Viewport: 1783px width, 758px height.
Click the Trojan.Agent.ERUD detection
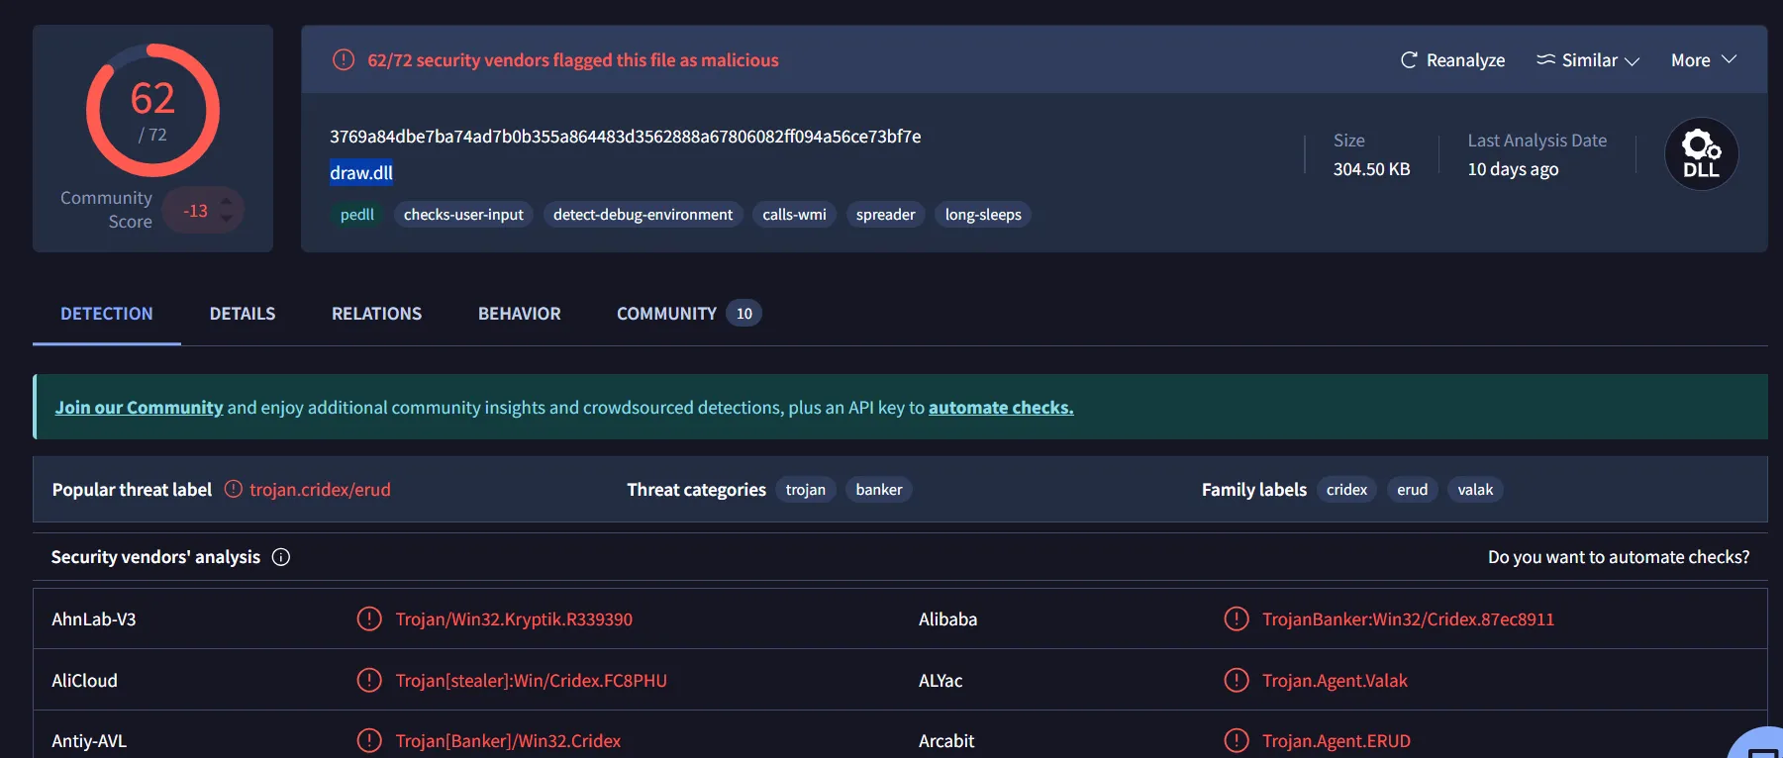pyautogui.click(x=1337, y=741)
